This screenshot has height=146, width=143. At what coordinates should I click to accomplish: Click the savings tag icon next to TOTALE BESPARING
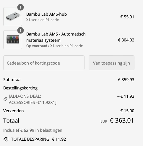pyautogui.click(x=6, y=139)
